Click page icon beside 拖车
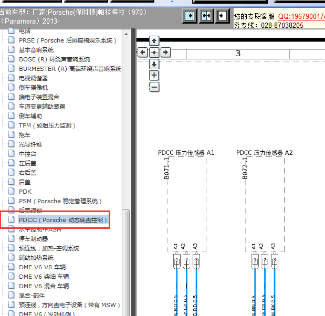 click(x=12, y=135)
